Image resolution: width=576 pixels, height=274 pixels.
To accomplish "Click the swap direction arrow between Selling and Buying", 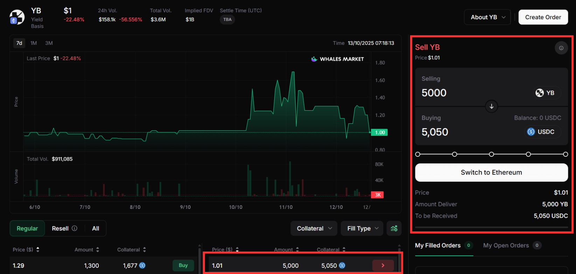I will pos(491,106).
